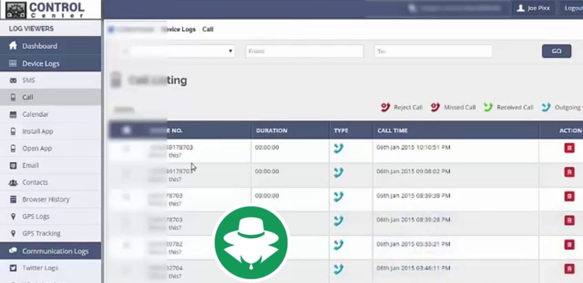Expand the Device Logs sidebar section
Image resolution: width=583 pixels, height=283 pixels.
pos(41,64)
